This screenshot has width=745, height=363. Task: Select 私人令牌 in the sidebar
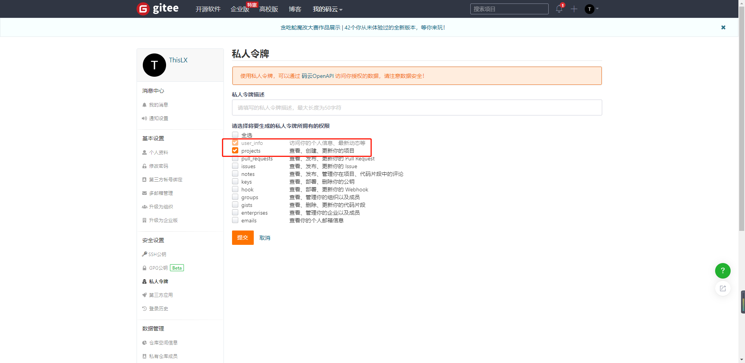click(x=158, y=282)
